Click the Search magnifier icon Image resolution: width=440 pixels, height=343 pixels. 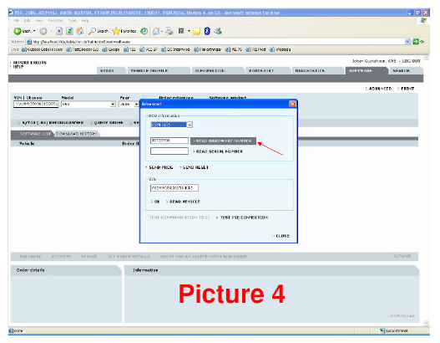(92, 31)
